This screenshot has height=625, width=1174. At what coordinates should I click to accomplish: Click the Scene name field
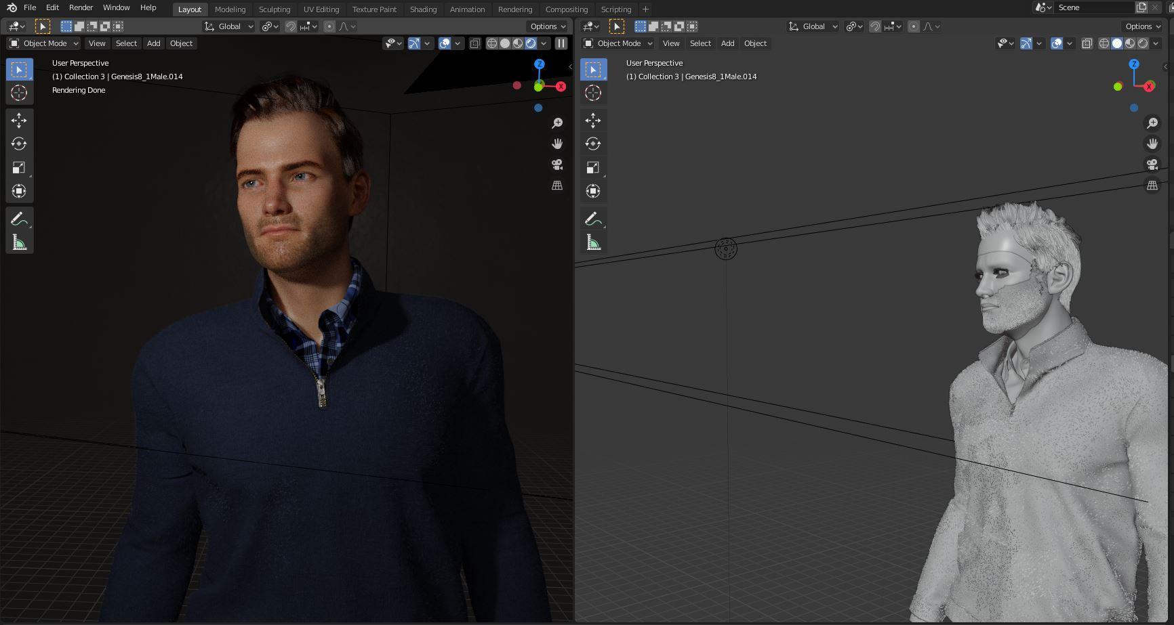(x=1095, y=7)
